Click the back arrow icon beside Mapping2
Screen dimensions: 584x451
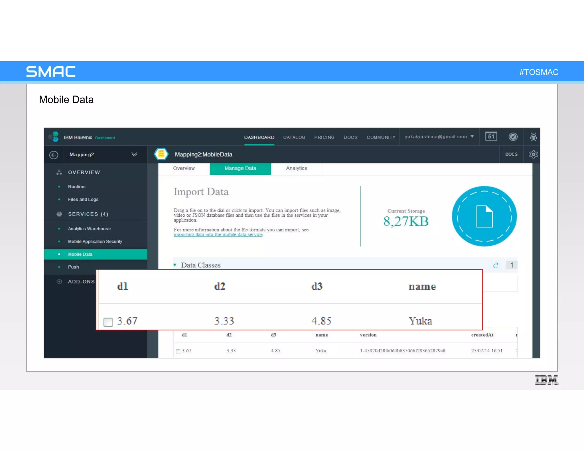point(54,155)
